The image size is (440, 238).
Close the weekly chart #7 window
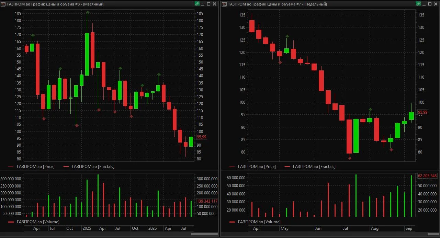(436, 4)
